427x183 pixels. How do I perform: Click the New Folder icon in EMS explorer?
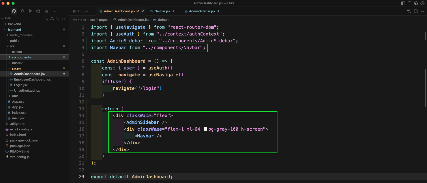(x=52, y=18)
